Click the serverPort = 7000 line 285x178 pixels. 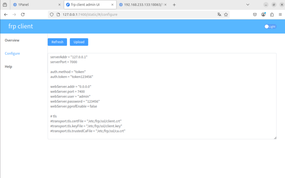tap(64, 62)
